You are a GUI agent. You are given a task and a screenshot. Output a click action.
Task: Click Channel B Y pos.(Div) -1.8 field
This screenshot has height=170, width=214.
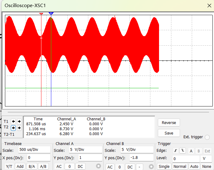click(x=141, y=158)
